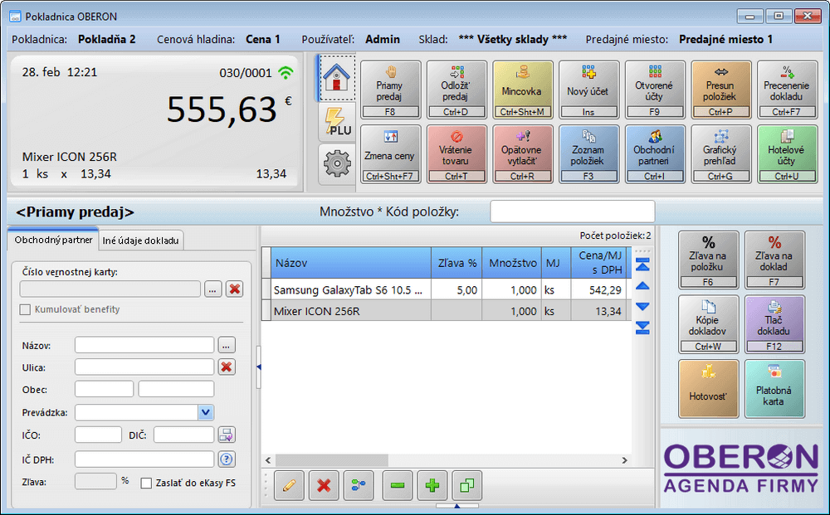Open Vrátenie tovaru function
Image resolution: width=830 pixels, height=515 pixels.
coord(456,153)
